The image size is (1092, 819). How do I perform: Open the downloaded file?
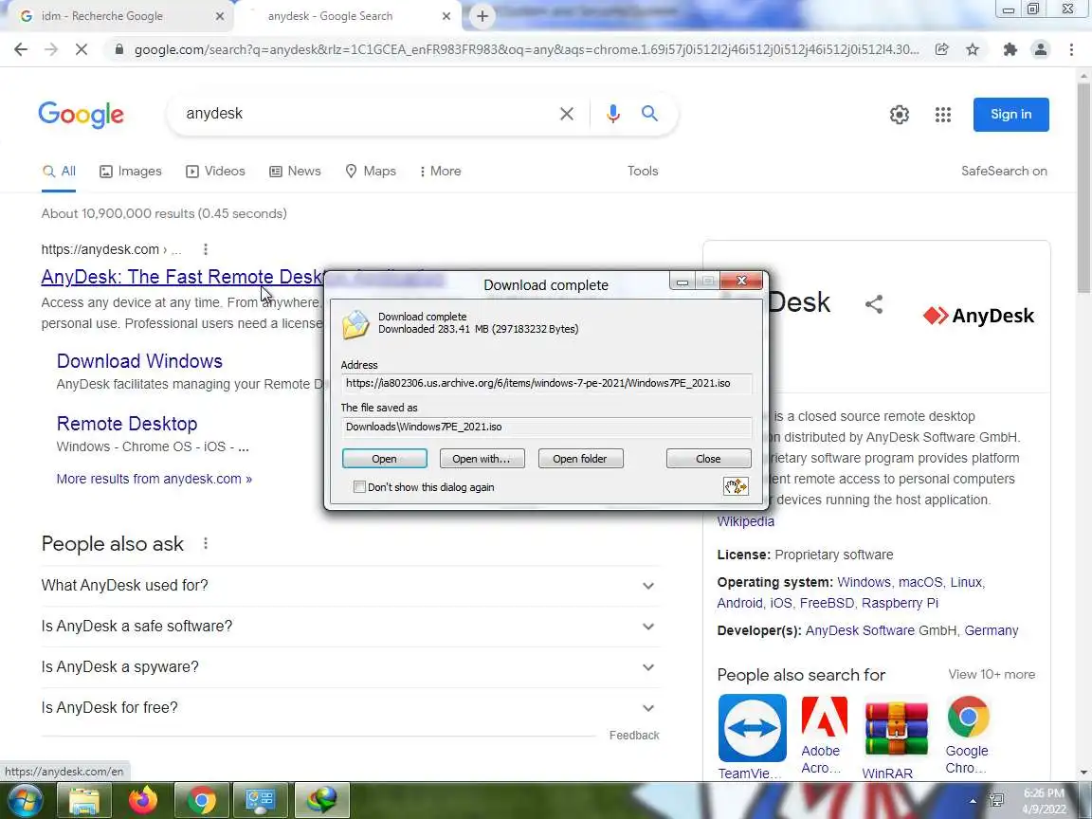pyautogui.click(x=385, y=458)
